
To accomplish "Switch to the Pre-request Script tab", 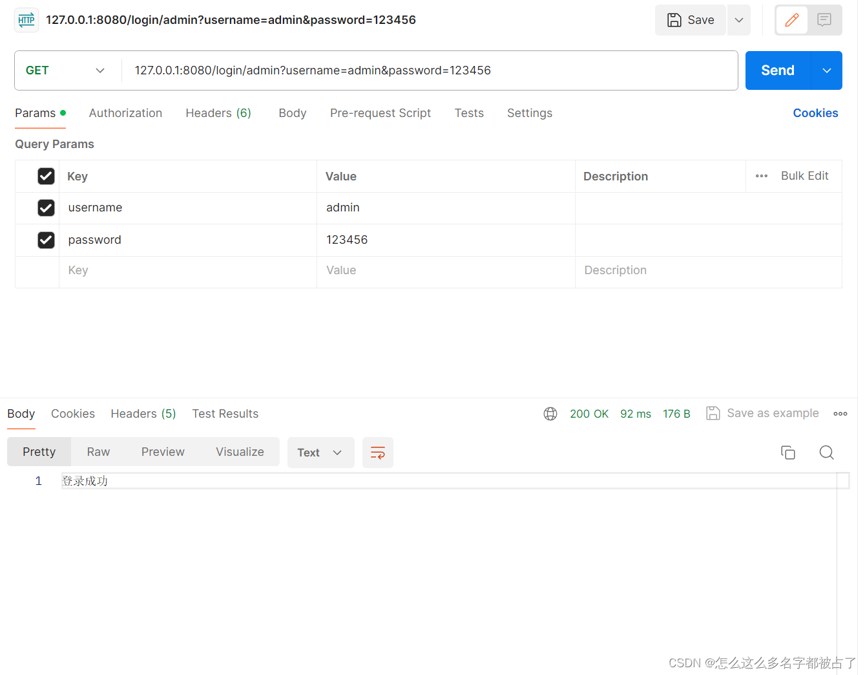I will pyautogui.click(x=380, y=113).
